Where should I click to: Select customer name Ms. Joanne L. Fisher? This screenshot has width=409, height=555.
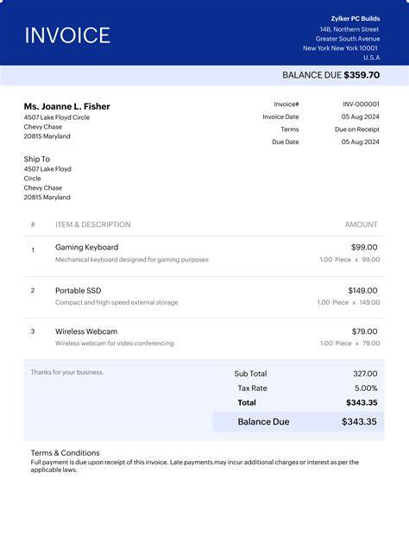(66, 106)
